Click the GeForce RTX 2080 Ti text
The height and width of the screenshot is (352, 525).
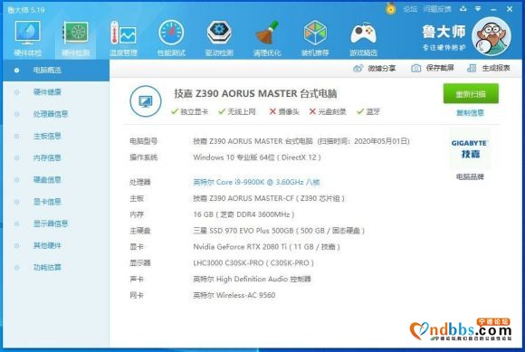266,247
